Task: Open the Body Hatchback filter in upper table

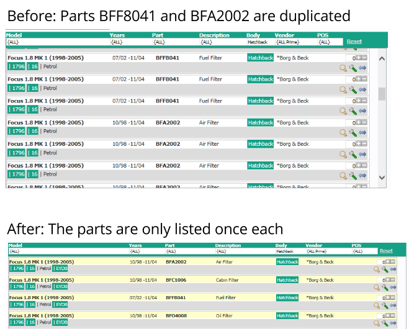Action: [x=259, y=42]
